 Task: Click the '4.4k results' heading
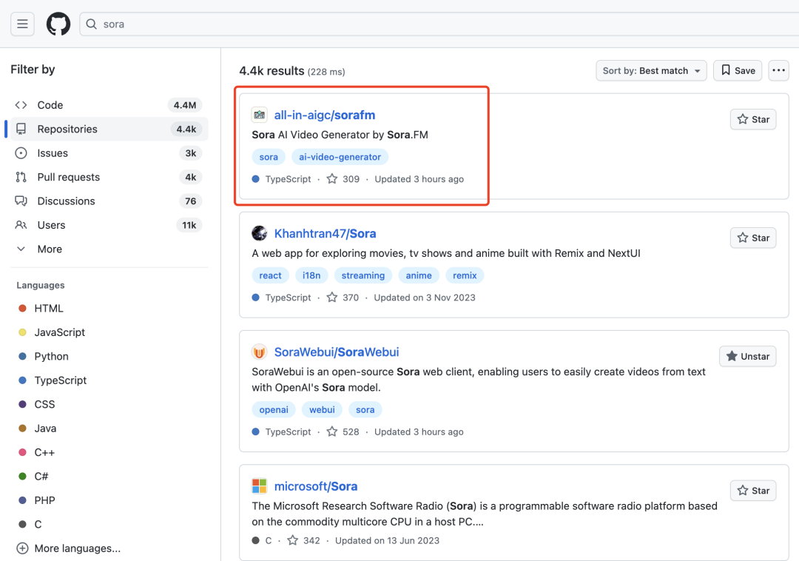272,71
